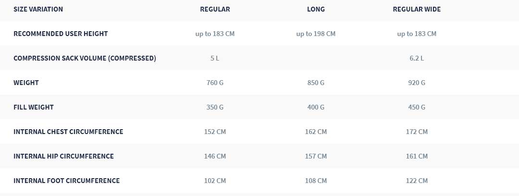Select the FILL WEIGHT row label

(34, 107)
